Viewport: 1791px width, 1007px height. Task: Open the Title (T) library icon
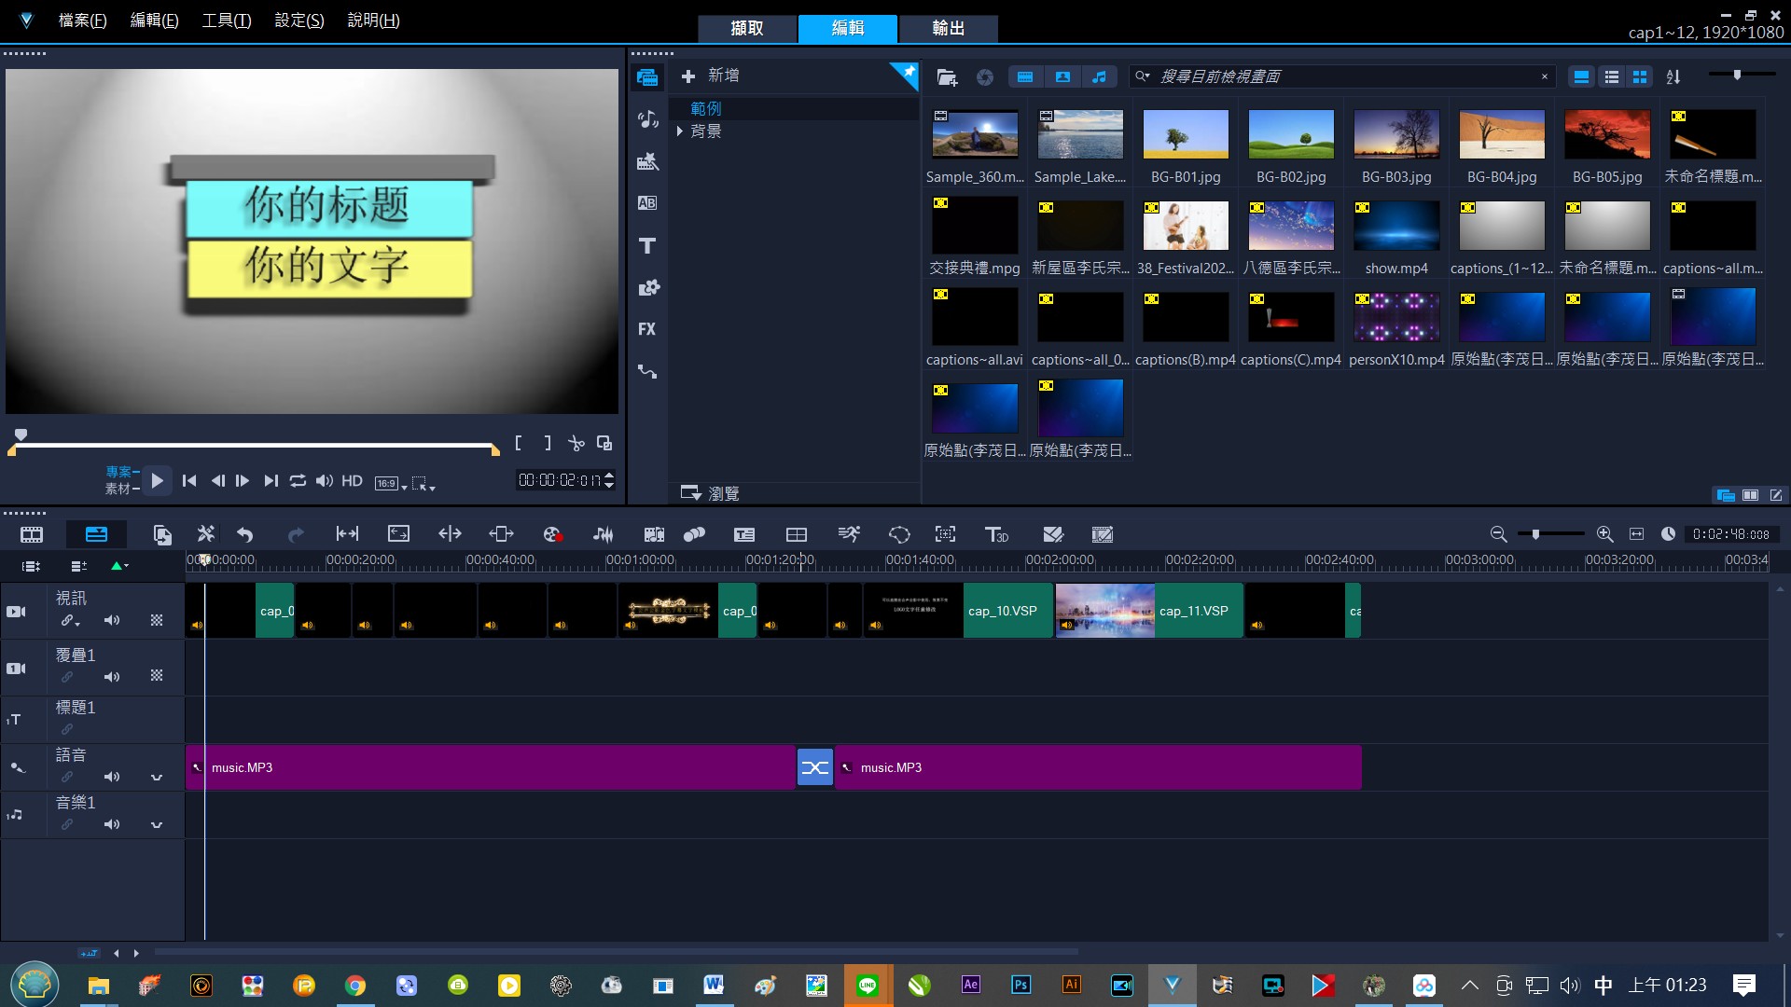tap(647, 245)
